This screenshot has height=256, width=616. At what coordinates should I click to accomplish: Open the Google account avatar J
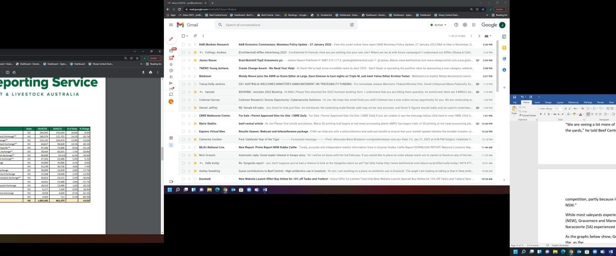(x=502, y=25)
